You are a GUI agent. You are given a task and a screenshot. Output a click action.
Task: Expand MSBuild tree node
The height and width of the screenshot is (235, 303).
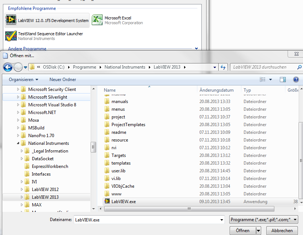18,128
